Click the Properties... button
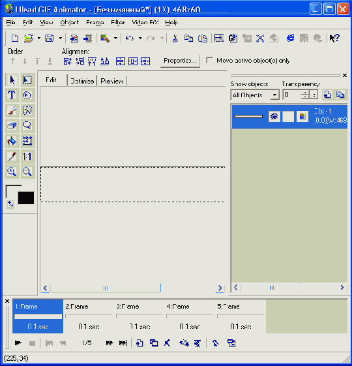 point(180,61)
